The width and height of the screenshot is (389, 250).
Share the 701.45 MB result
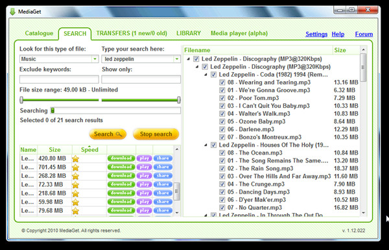pos(163,167)
